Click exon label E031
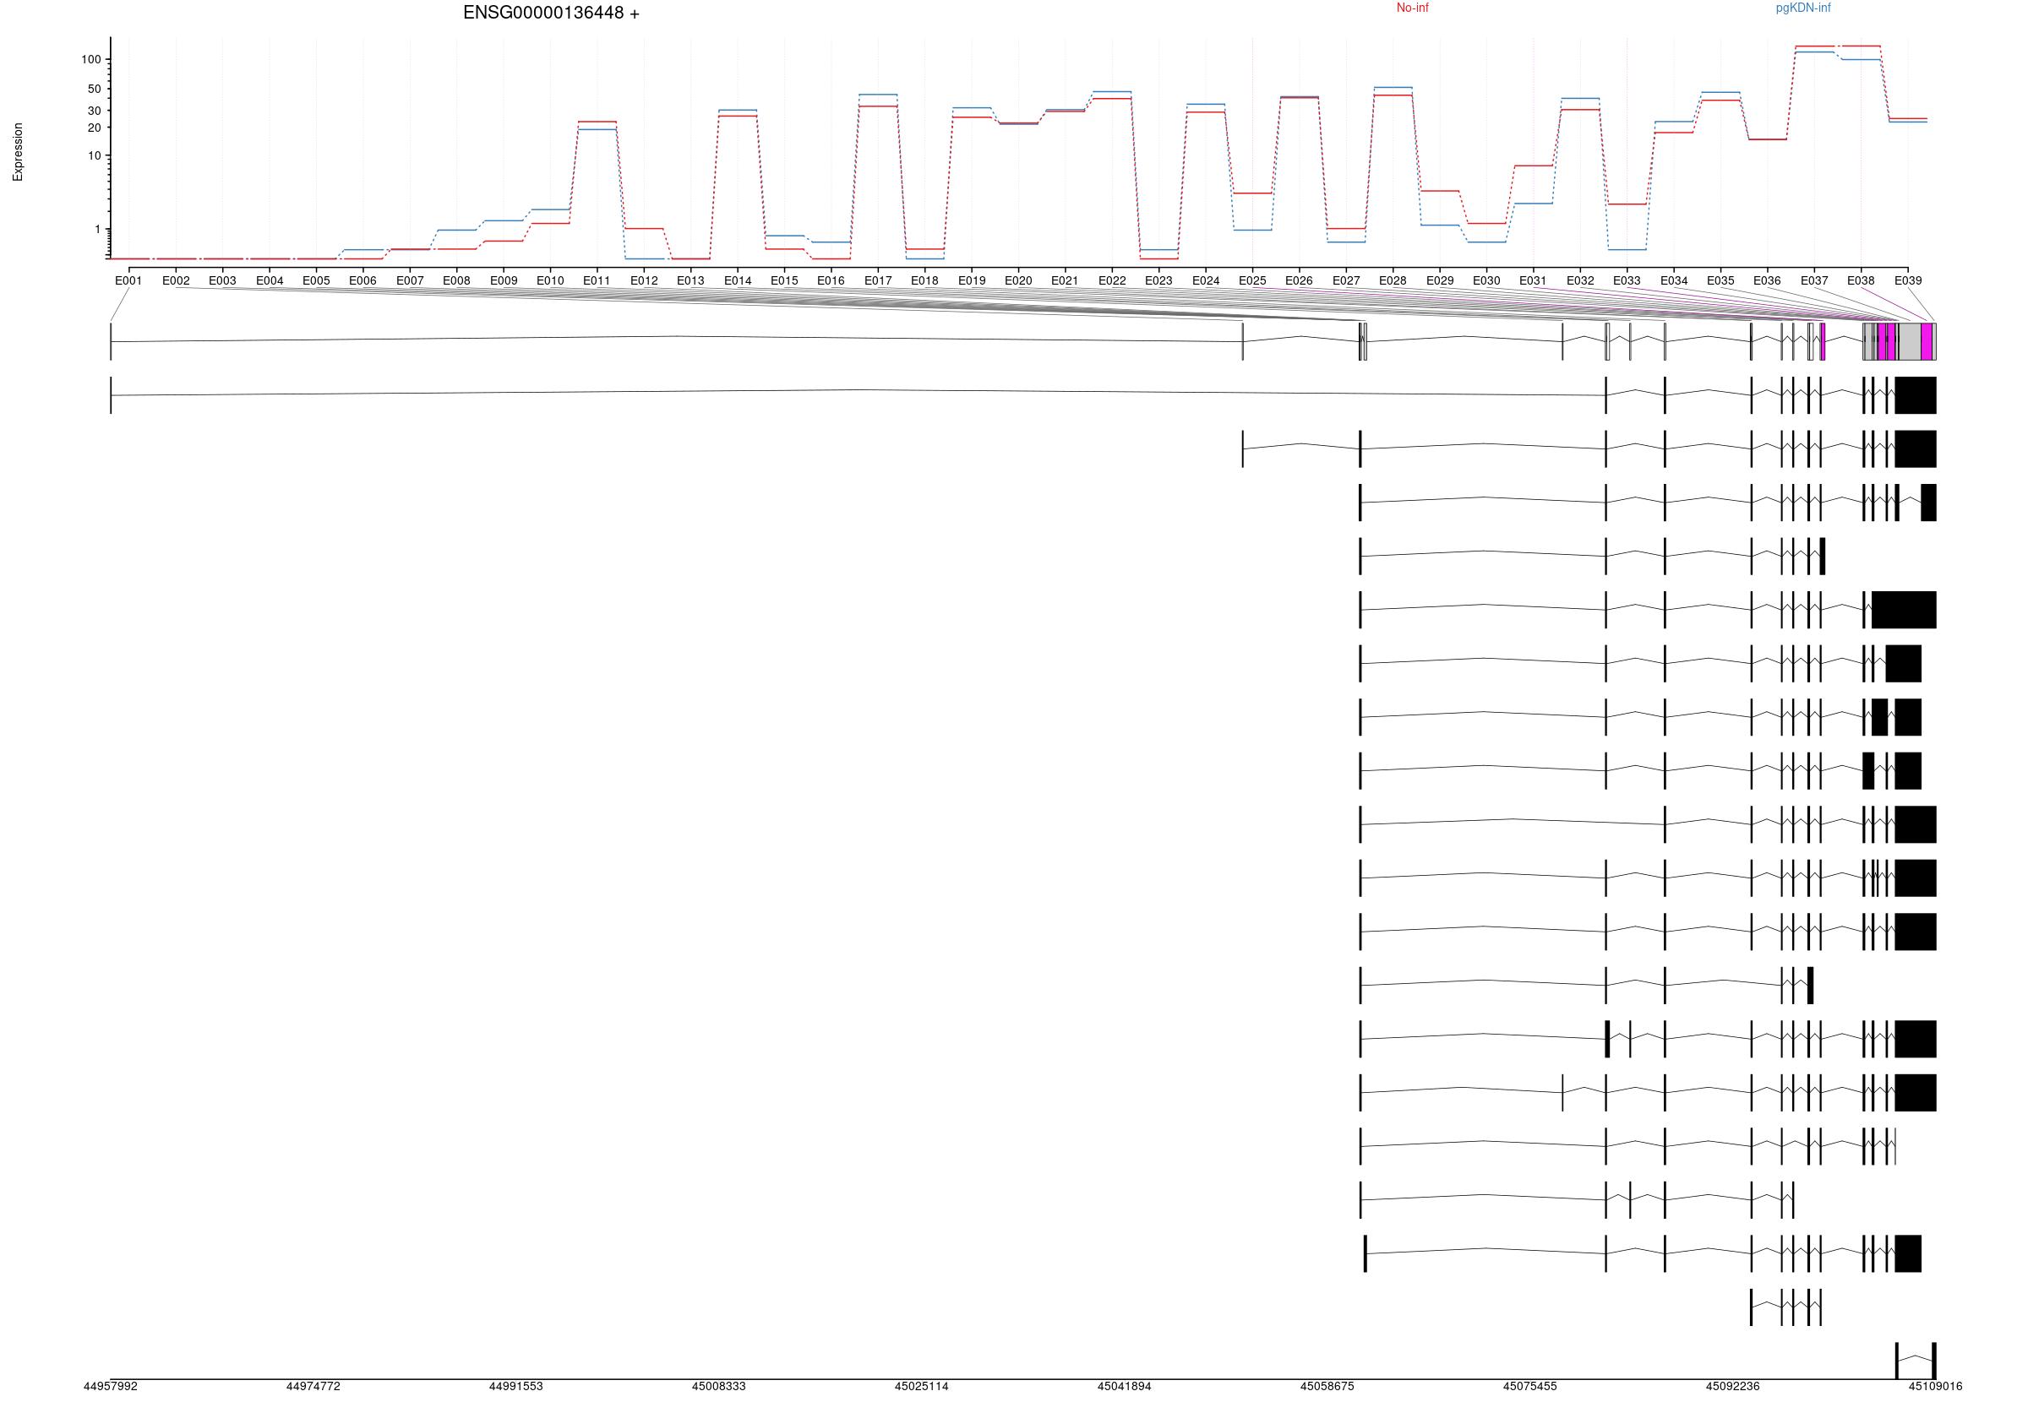This screenshot has height=1402, width=2028. pos(1534,281)
